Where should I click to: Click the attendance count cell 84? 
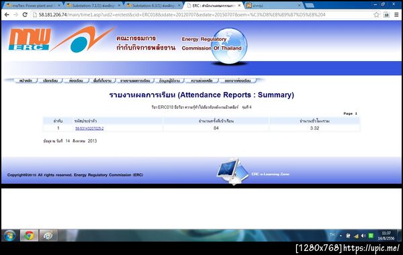(216, 128)
